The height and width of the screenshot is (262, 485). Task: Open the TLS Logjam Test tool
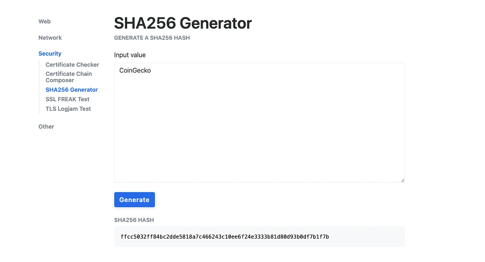coord(68,108)
